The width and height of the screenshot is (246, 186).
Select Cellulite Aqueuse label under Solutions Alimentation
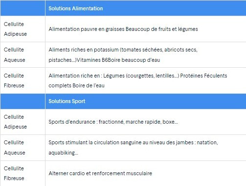pos(15,54)
